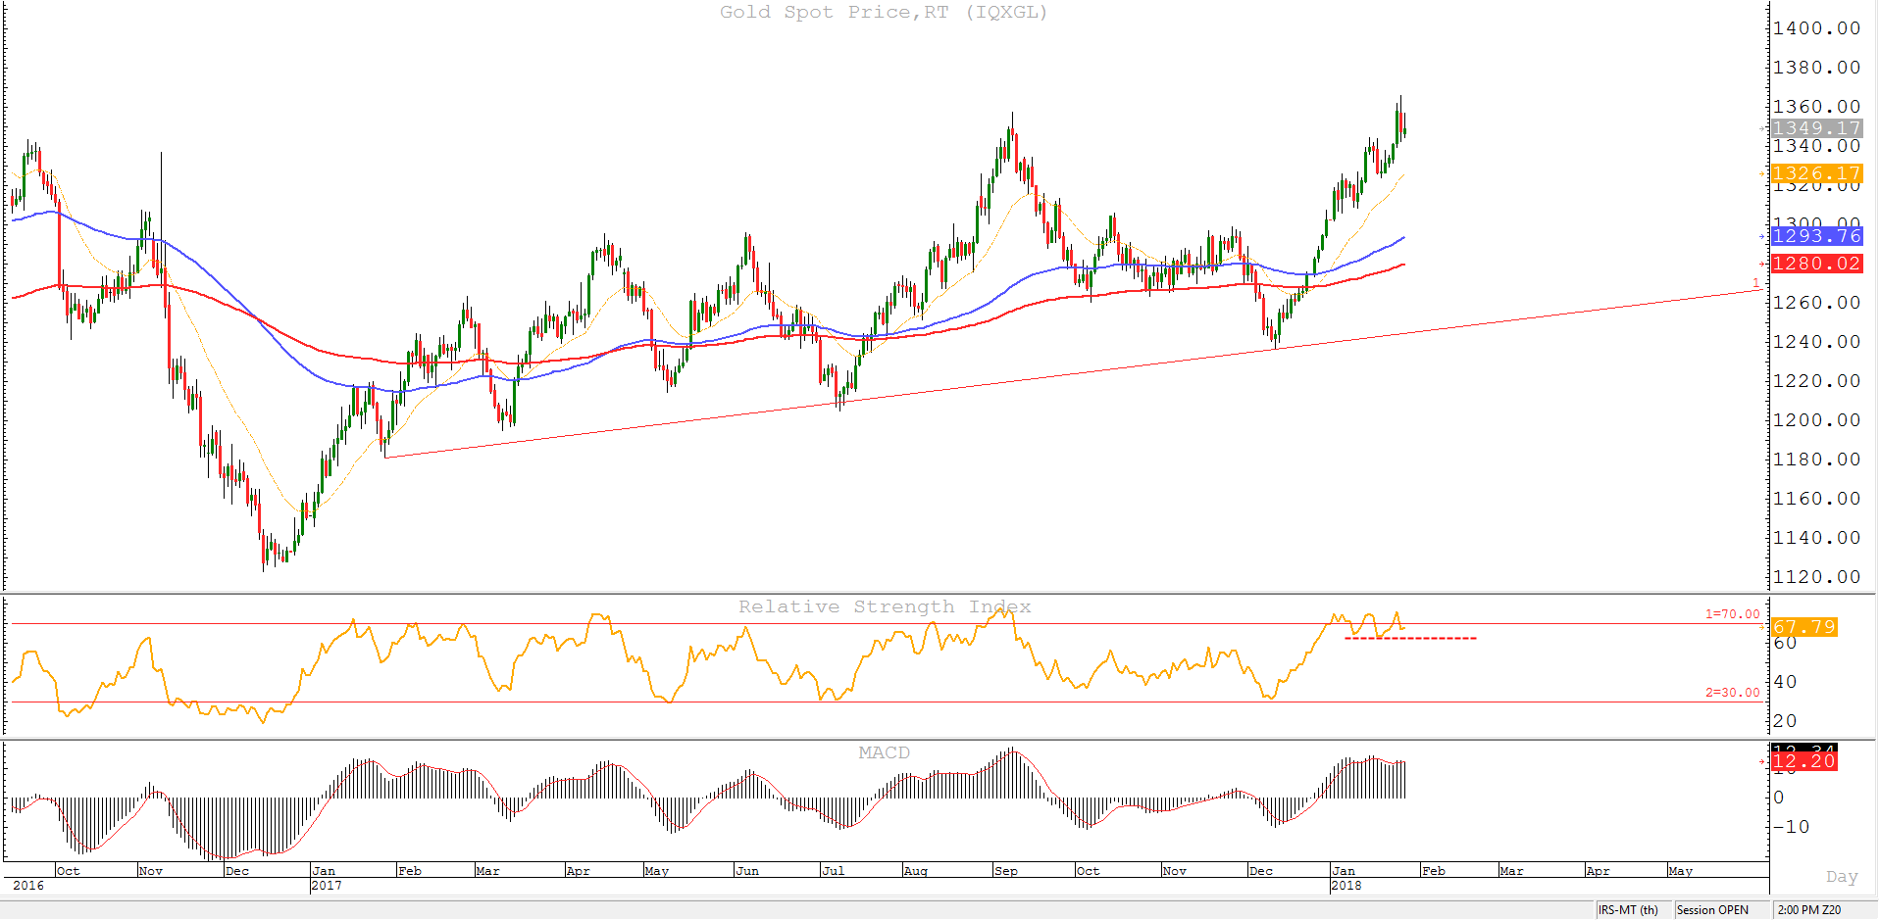
Task: Click the Jul month label on time axis
Action: [834, 871]
